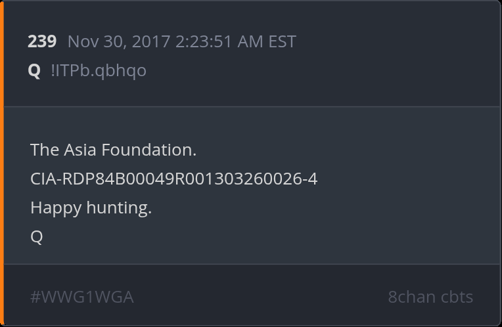Open the bold Q author name in the header
Screen dimensions: 502x327
click(35, 71)
